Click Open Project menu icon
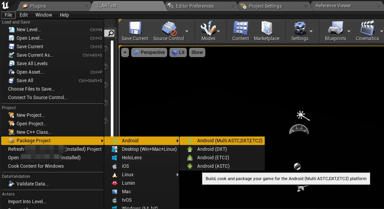The image size is (384, 209). click(12, 124)
